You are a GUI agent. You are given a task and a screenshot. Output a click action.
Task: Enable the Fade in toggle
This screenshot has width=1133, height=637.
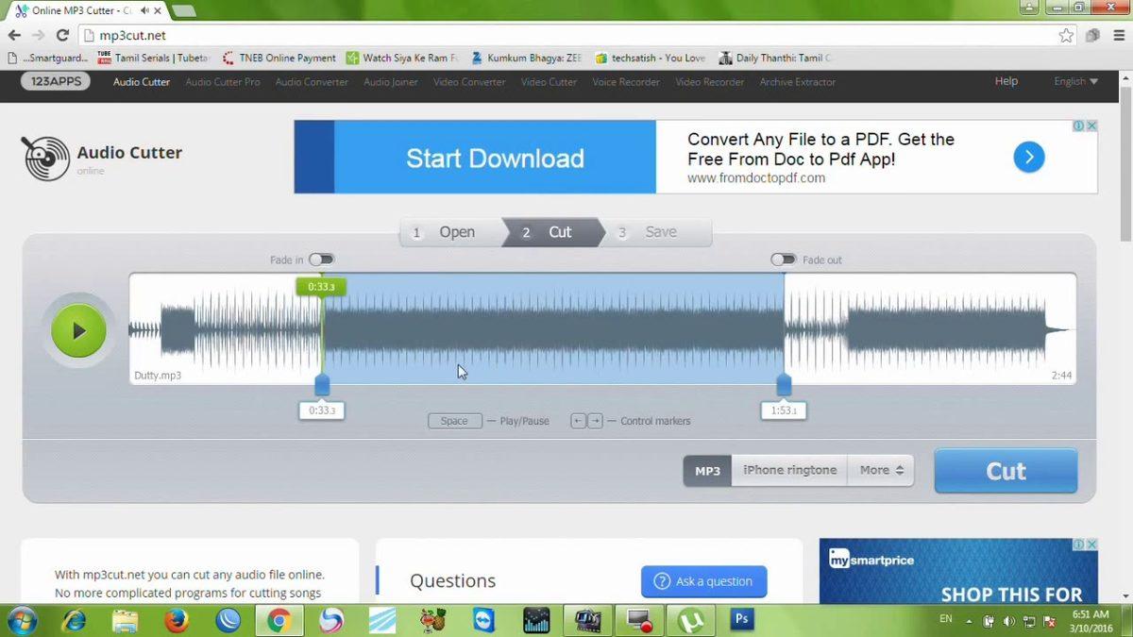(x=321, y=259)
